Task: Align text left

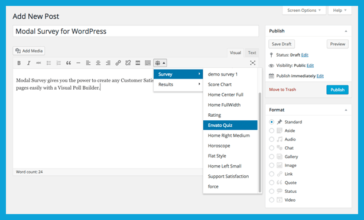Action: pyautogui.click(x=88, y=63)
